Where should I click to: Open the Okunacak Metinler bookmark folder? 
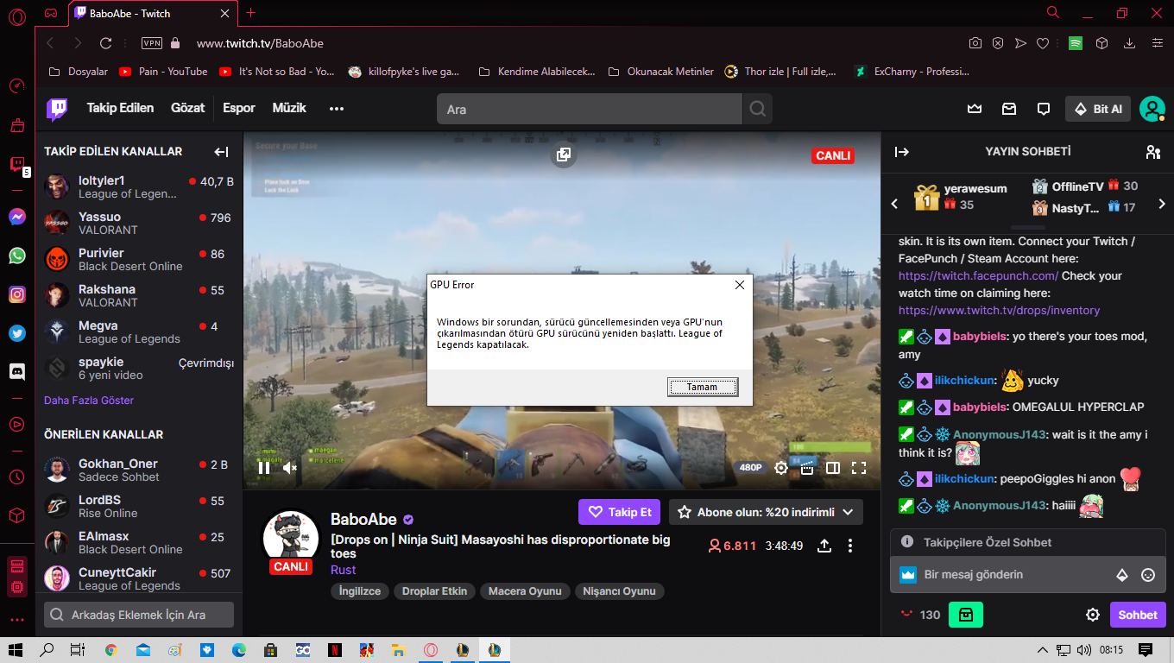pyautogui.click(x=661, y=72)
